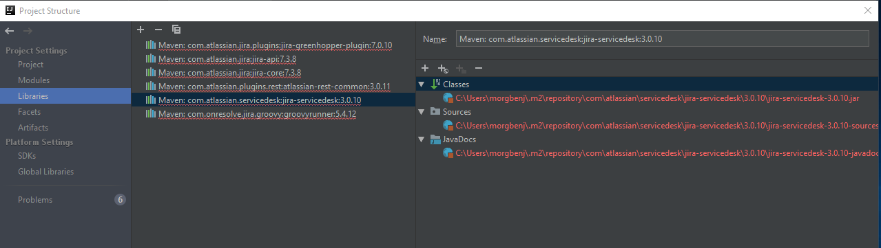Click the Classes node icon

click(x=435, y=84)
